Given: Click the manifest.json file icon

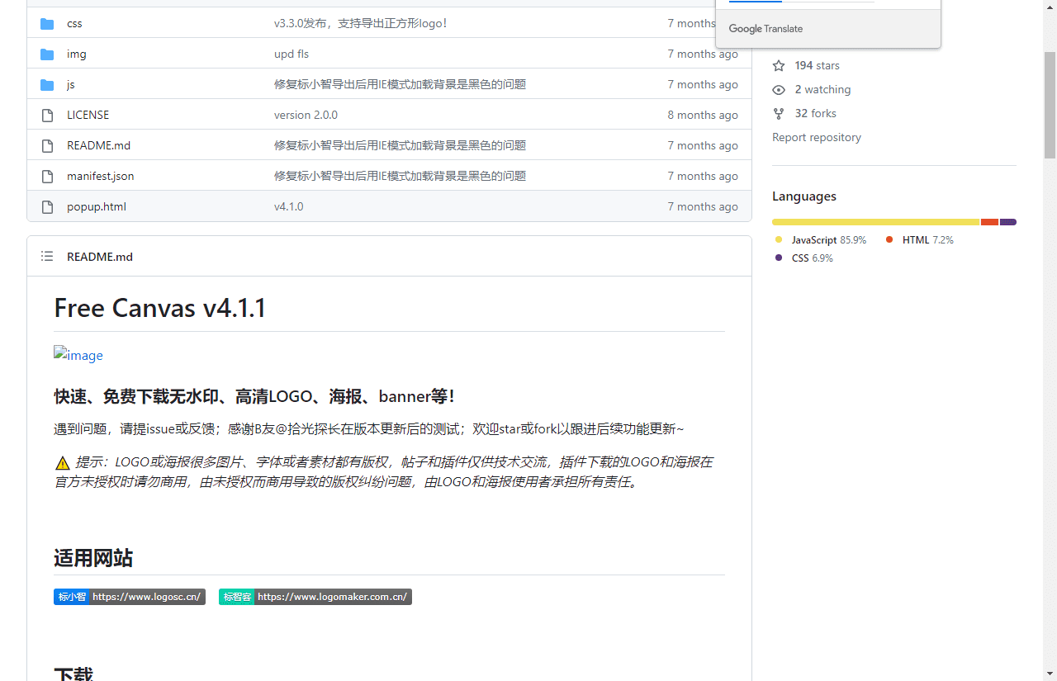Looking at the screenshot, I should pyautogui.click(x=47, y=176).
